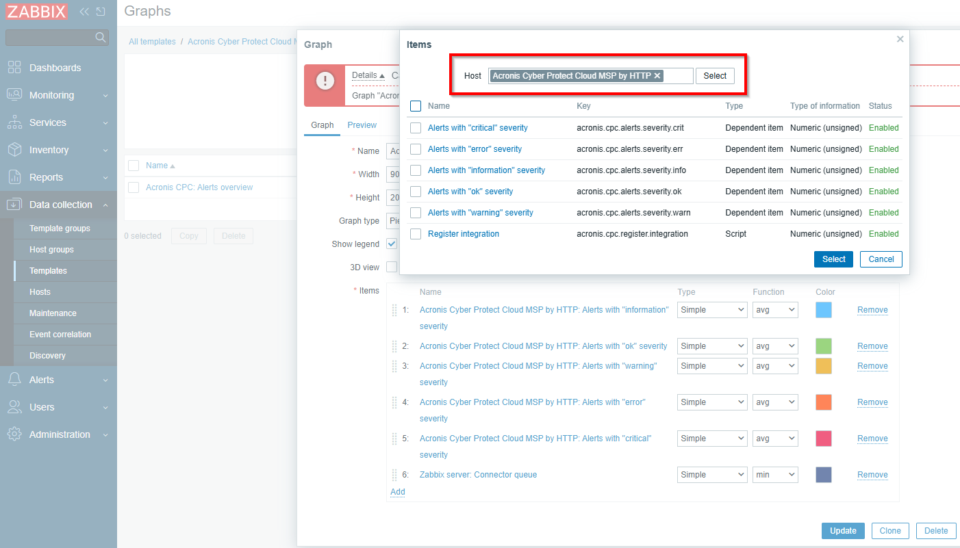Image resolution: width=960 pixels, height=548 pixels.
Task: Grab drag handle of graph item 1
Action: tap(394, 310)
